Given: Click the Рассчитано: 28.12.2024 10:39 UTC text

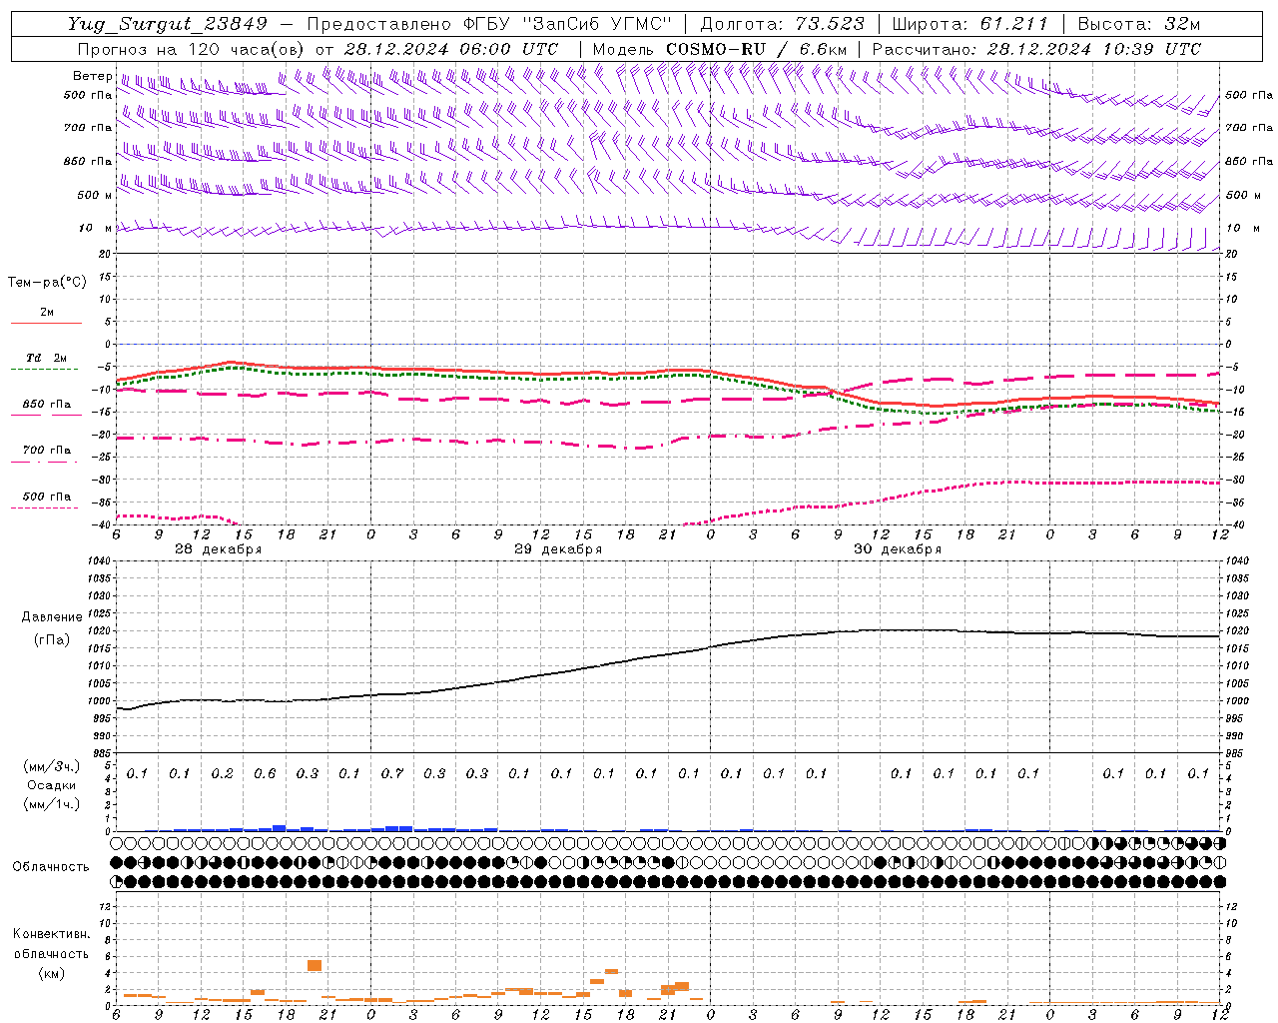Looking at the screenshot, I should 1036,49.
